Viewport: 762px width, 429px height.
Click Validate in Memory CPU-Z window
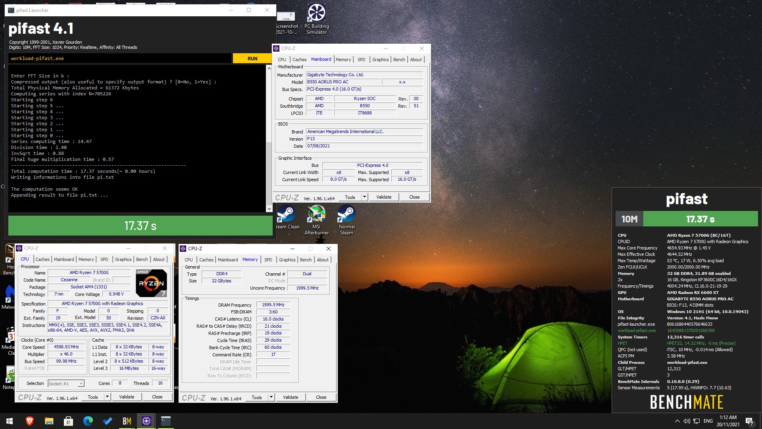(x=291, y=397)
